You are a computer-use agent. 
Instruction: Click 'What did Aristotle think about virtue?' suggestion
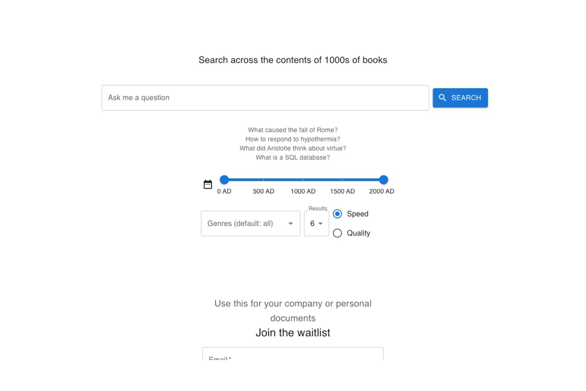tap(293, 148)
